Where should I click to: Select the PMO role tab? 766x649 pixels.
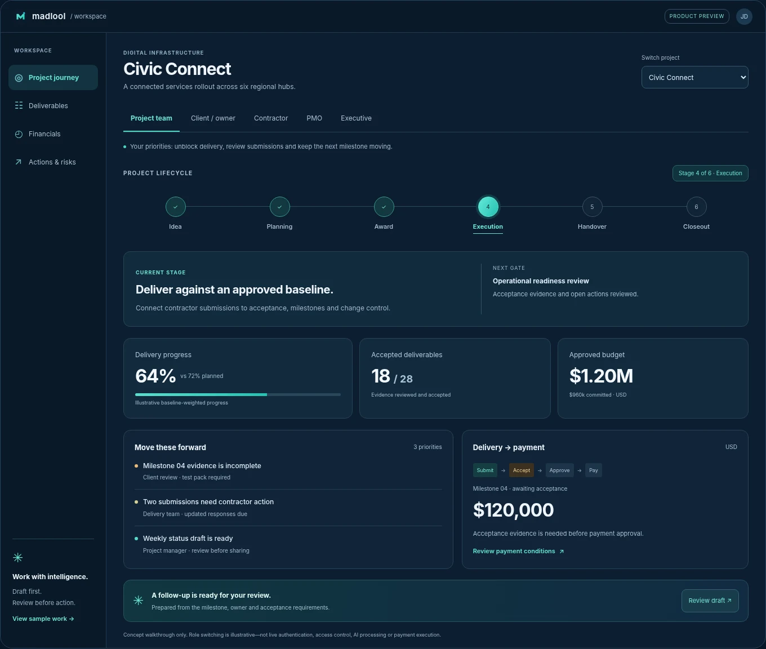click(314, 118)
